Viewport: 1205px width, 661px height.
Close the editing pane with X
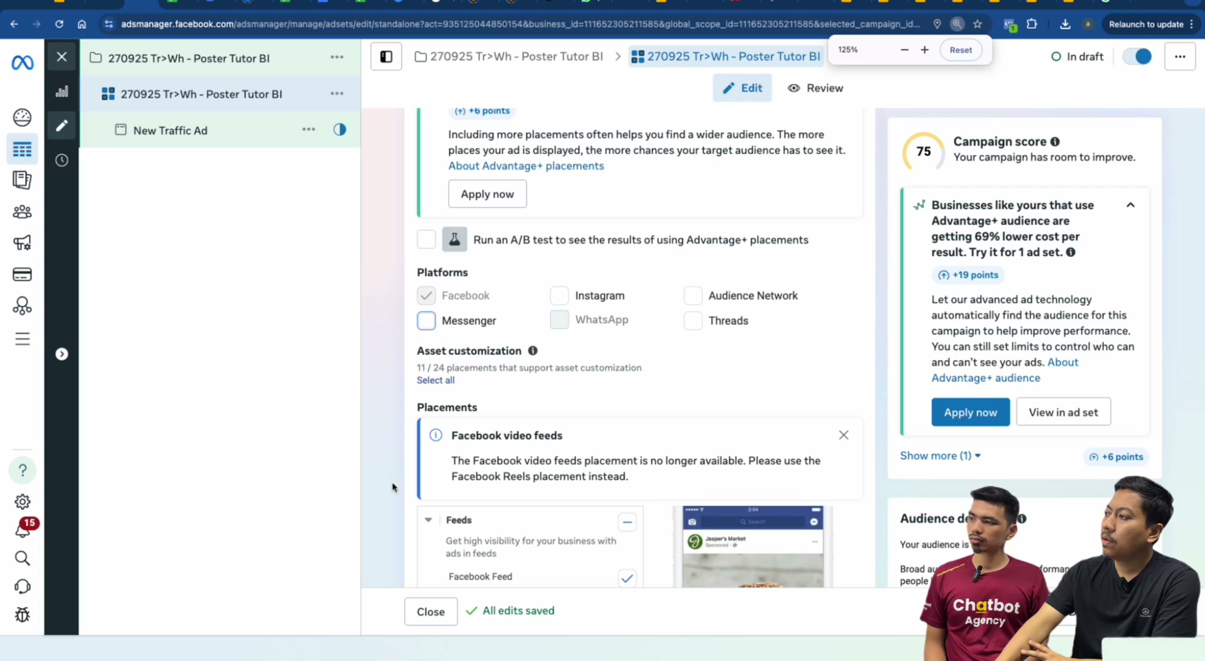[x=62, y=57]
